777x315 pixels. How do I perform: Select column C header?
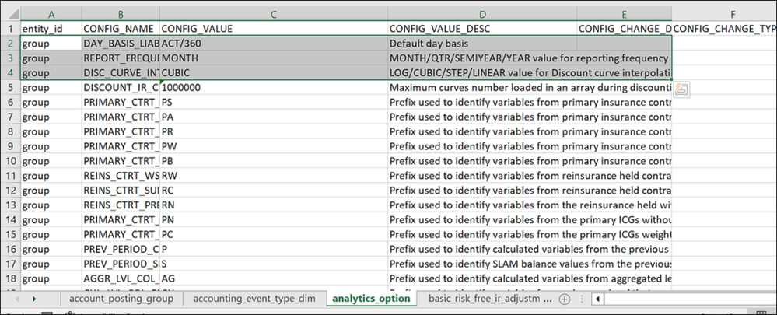click(x=274, y=13)
